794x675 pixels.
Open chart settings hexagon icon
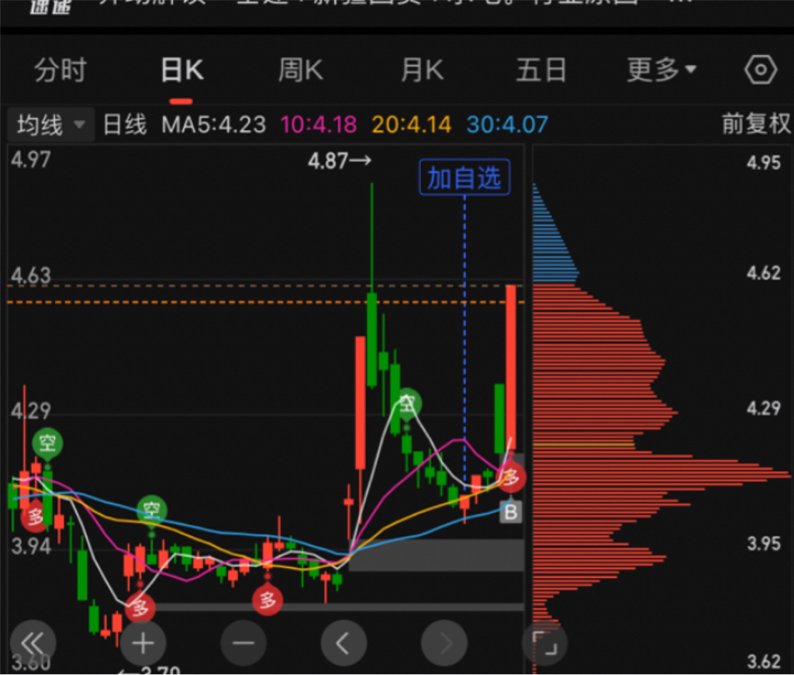point(760,69)
